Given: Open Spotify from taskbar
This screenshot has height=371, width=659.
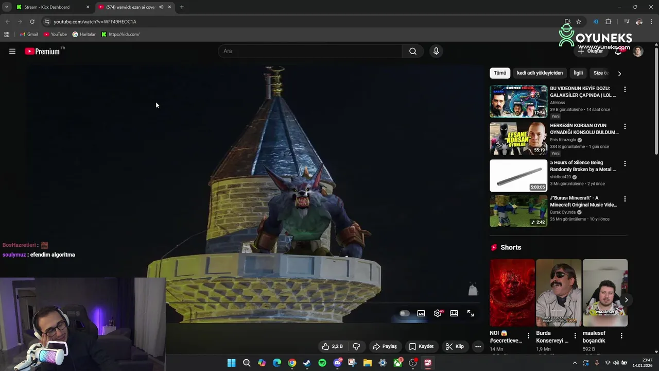Looking at the screenshot, I should point(322,363).
